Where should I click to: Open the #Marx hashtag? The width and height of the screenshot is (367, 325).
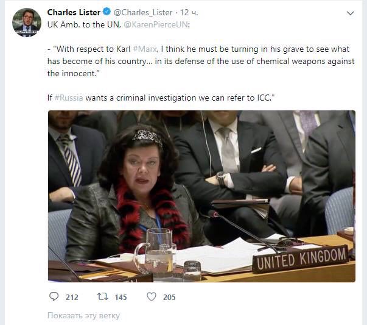[145, 49]
